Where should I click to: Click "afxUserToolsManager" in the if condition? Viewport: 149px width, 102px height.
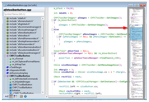click(x=71, y=53)
